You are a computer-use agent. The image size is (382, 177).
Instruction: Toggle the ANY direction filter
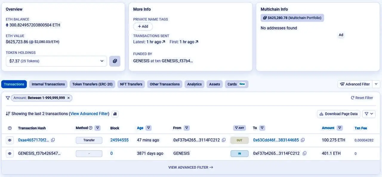[239, 128]
